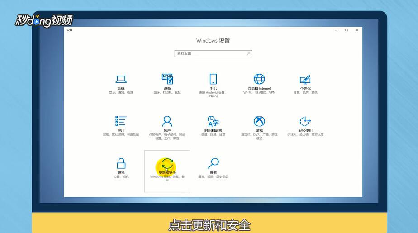Maximize the 设置 window
The image size is (418, 233).
coord(347,30)
